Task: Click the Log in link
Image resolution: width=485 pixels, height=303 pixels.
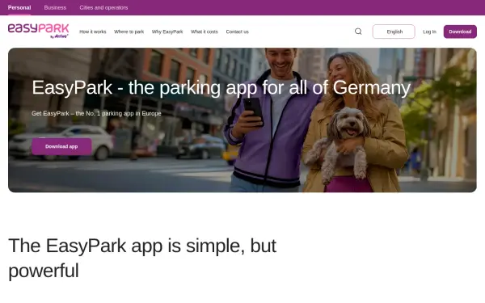Action: tap(430, 32)
